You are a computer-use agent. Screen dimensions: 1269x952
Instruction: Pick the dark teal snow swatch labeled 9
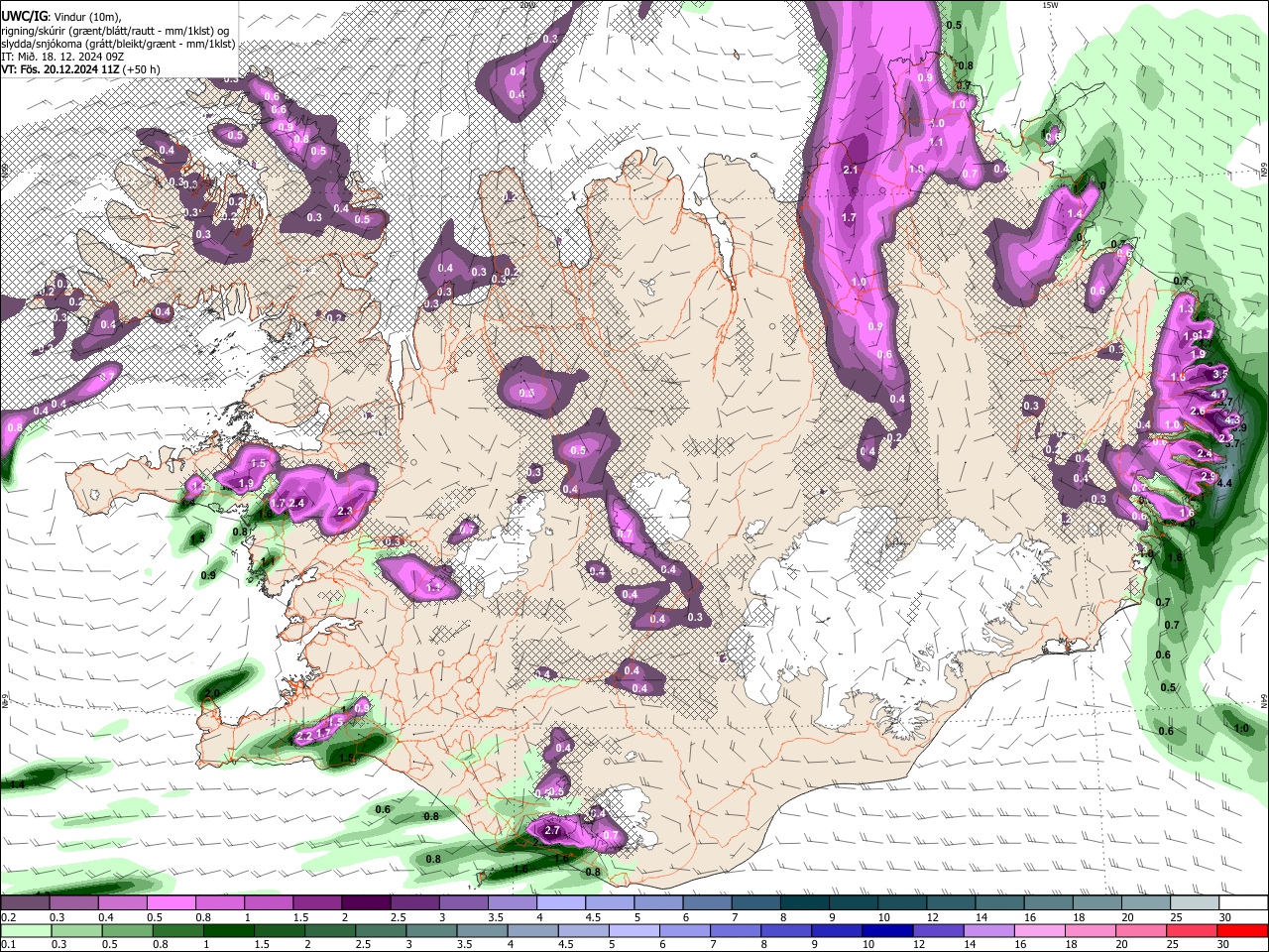(x=854, y=903)
